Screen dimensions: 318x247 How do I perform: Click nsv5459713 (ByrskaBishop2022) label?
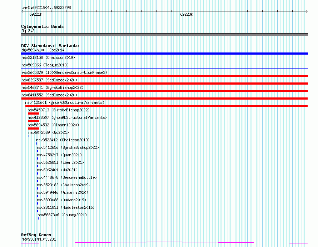point(59,110)
